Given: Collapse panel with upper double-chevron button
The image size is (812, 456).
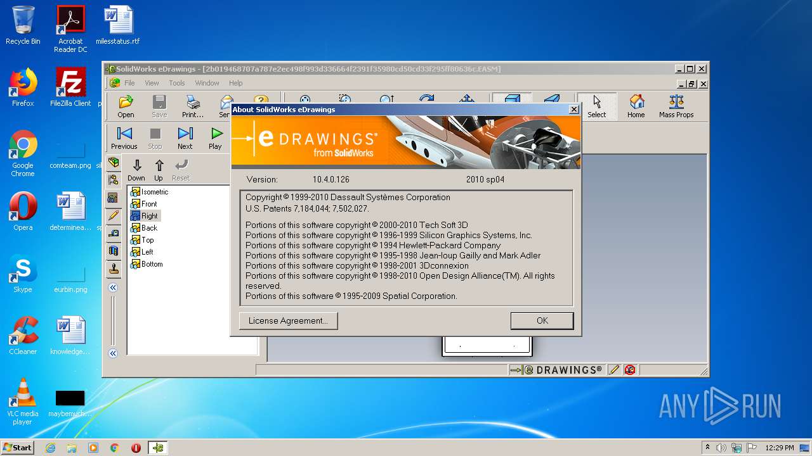Looking at the screenshot, I should click(x=113, y=288).
